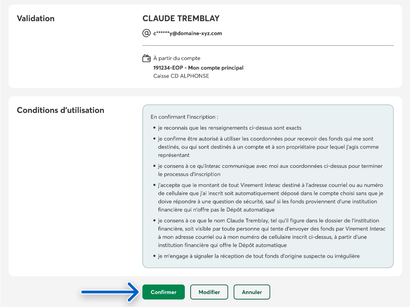
Task: Click the Conditions d'utilisation heading
Action: (61, 110)
